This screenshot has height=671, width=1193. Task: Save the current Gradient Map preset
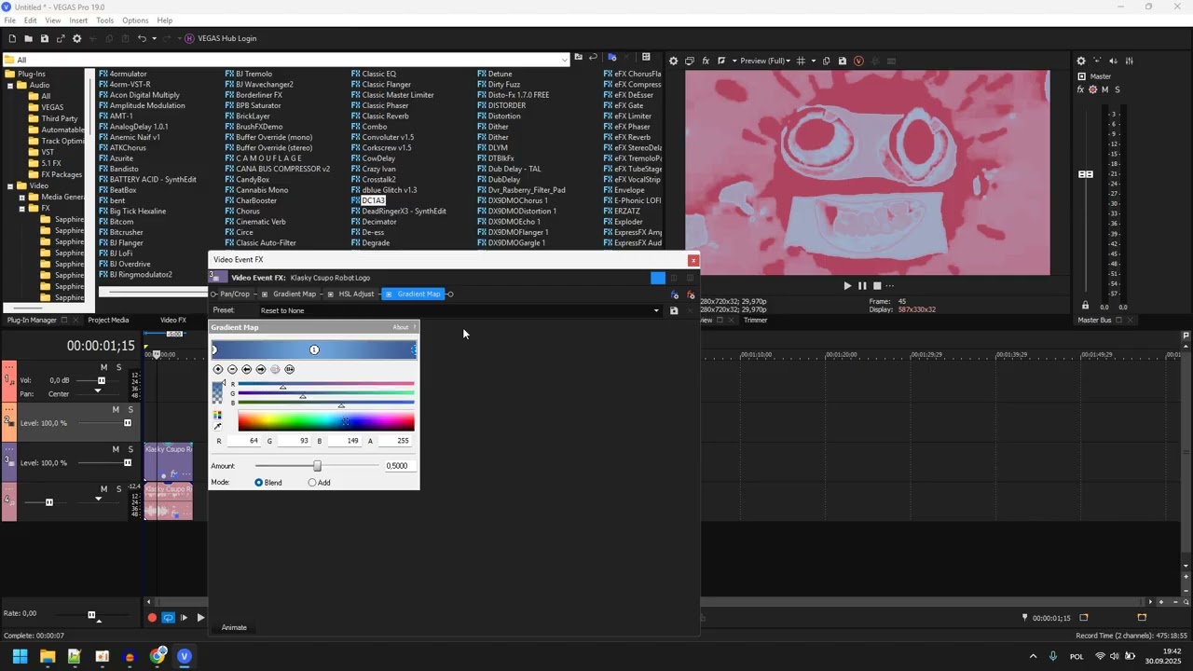pos(674,310)
